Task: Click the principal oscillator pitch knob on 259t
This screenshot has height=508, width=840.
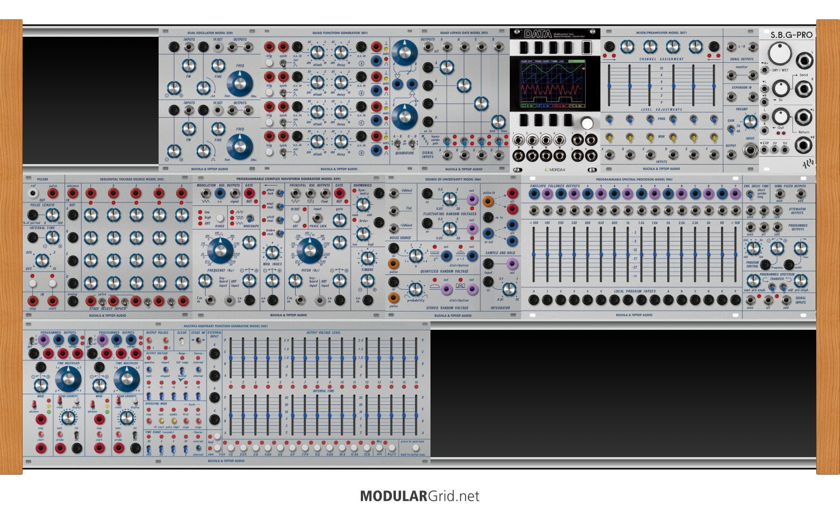Action: [x=309, y=251]
